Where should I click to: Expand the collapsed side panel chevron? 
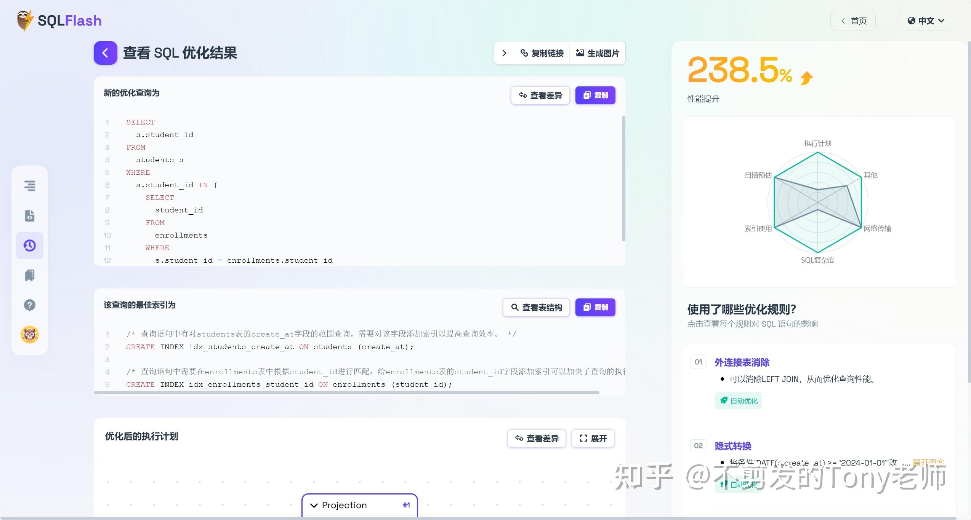pyautogui.click(x=504, y=53)
